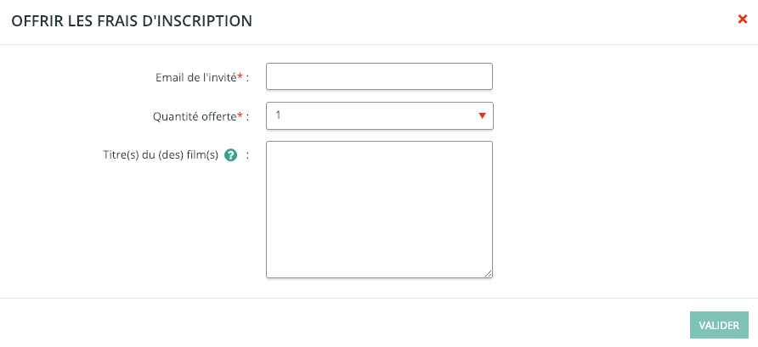This screenshot has height=347, width=758.
Task: Click the "Offrir les frais d'inscription" heading
Action: pyautogui.click(x=131, y=21)
